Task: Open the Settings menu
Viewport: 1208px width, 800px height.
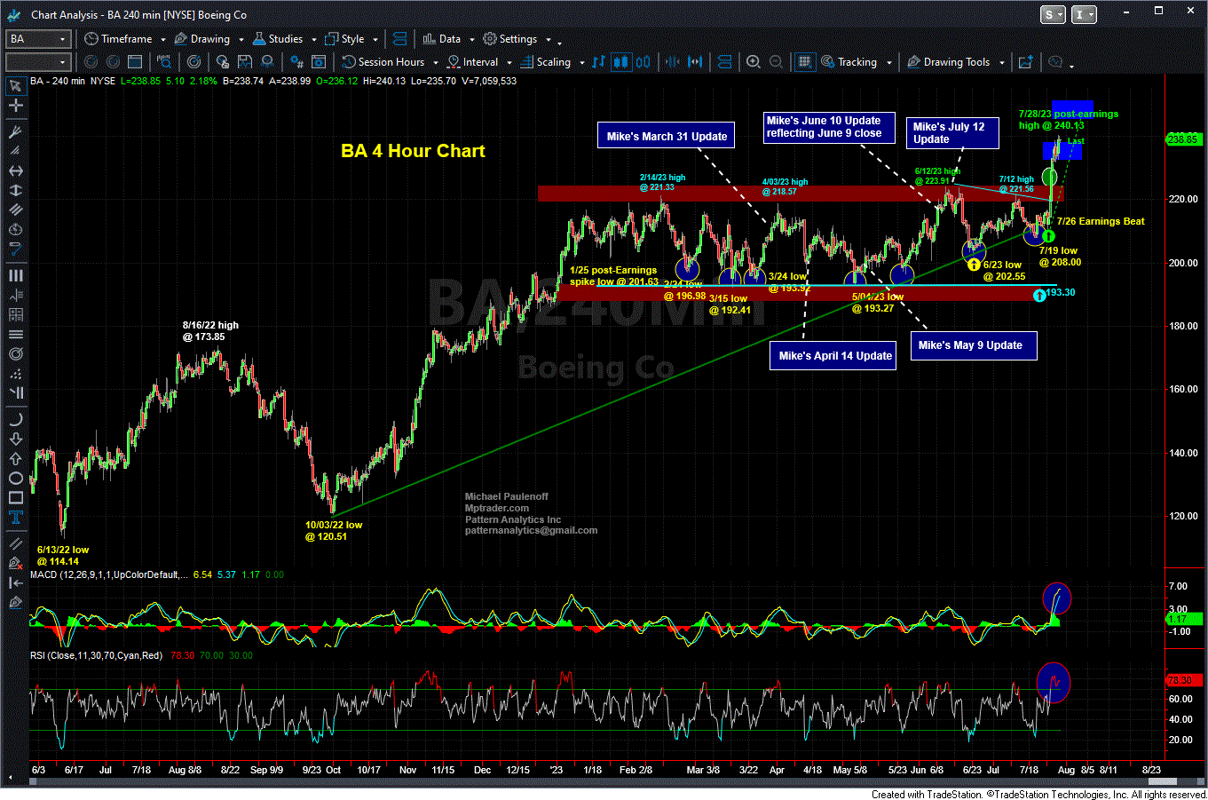Action: (510, 39)
